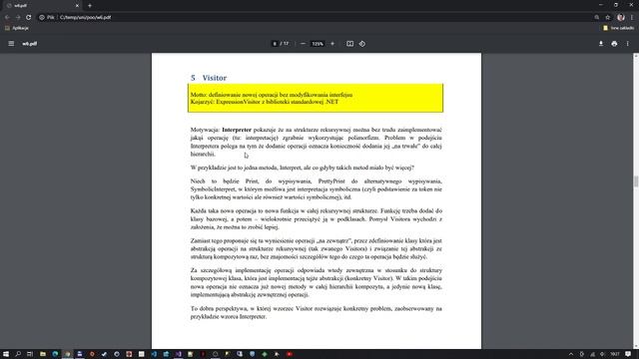639x359 pixels.
Task: Click the "5 Visitor" section heading
Action: pos(209,78)
